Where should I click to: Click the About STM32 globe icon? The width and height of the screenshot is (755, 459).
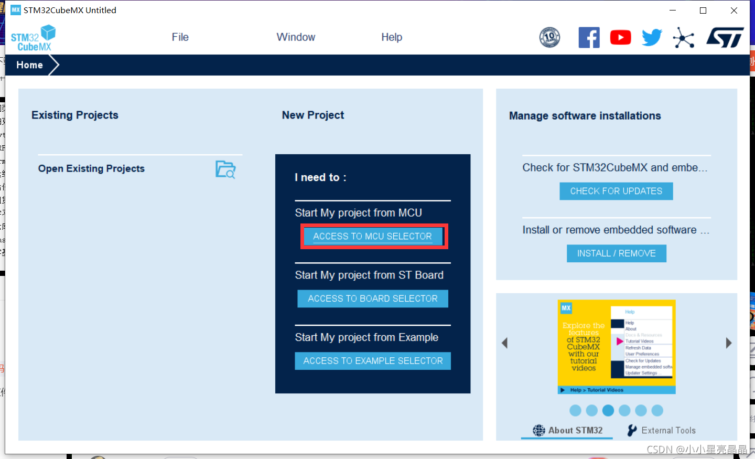point(539,430)
